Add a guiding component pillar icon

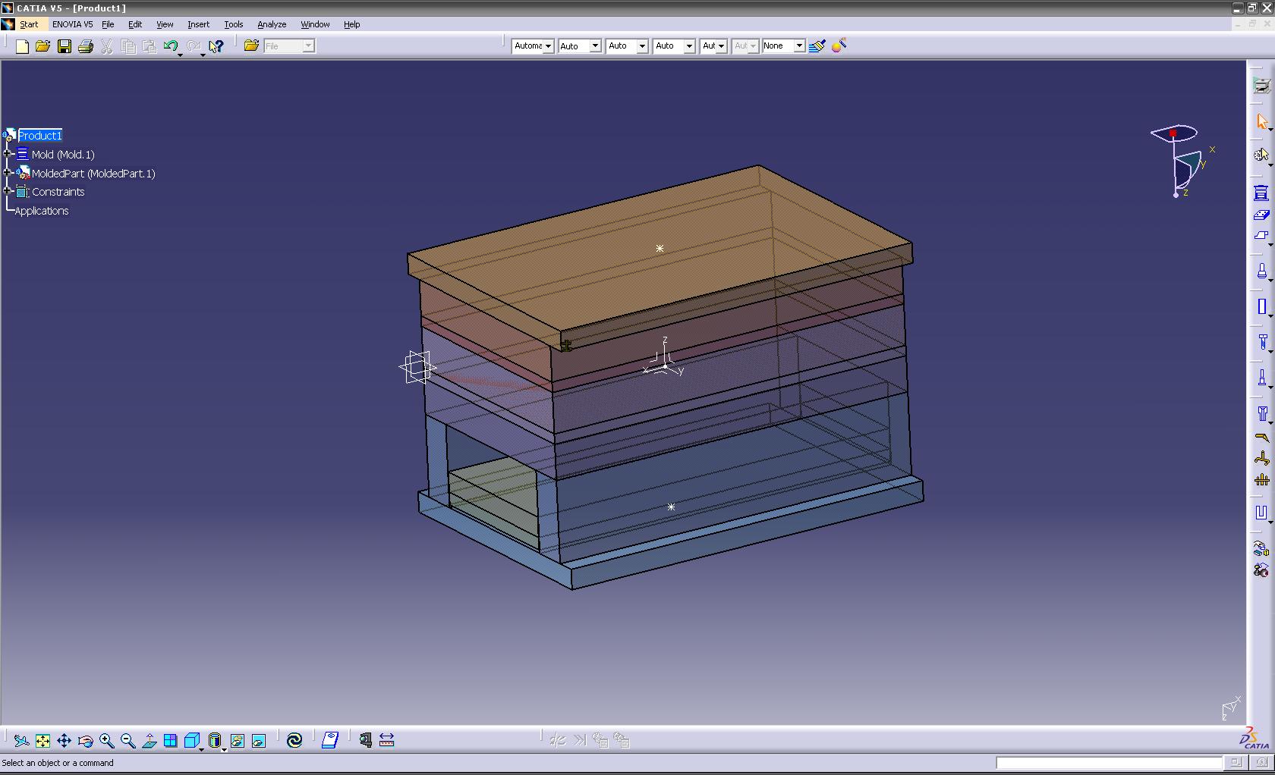[x=1261, y=271]
